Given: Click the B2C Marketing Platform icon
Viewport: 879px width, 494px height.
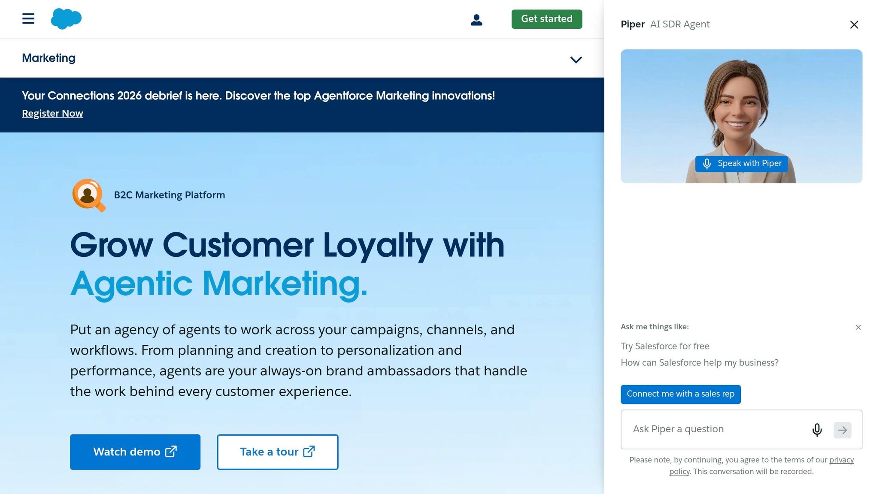Looking at the screenshot, I should 89,195.
